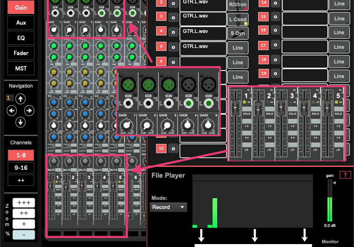Set input 17 source to Line
This screenshot has height=247, width=354.
click(x=339, y=47)
